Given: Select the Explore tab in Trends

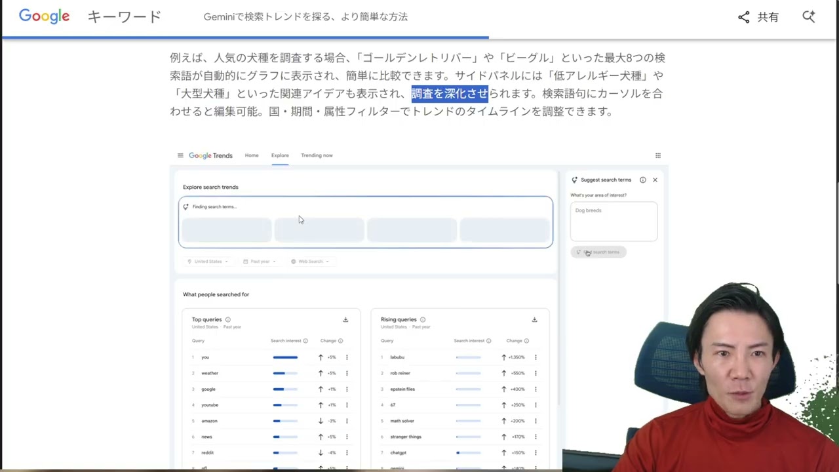Looking at the screenshot, I should [280, 155].
